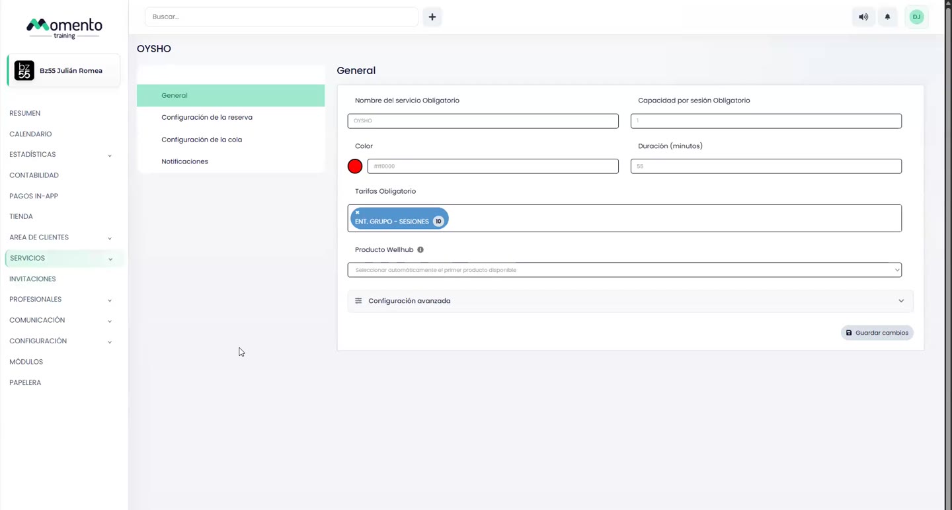This screenshot has width=952, height=510.
Task: Click the Producto Wellhub info icon
Action: coord(420,250)
